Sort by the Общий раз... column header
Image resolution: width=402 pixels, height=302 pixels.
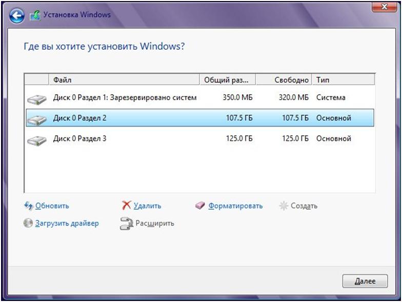(228, 80)
